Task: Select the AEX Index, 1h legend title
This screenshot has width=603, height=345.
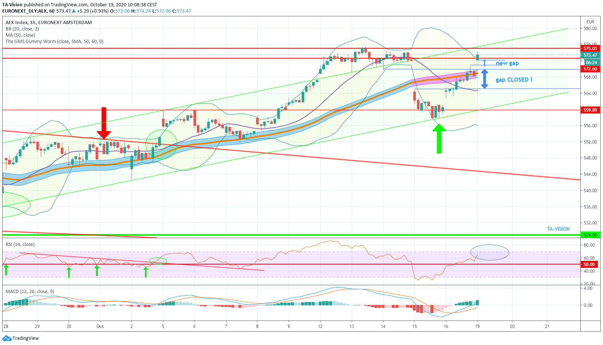Action: [49, 22]
